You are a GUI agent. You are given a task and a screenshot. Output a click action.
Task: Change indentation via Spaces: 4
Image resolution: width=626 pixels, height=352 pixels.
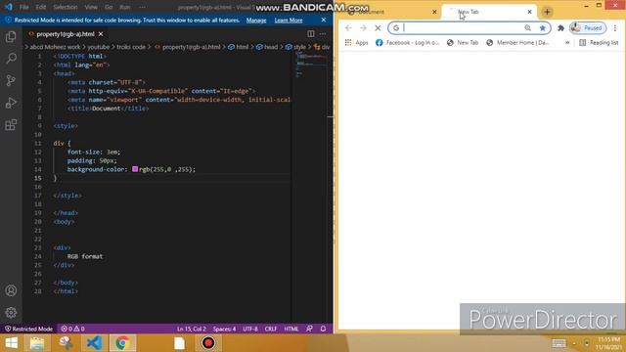tap(224, 329)
